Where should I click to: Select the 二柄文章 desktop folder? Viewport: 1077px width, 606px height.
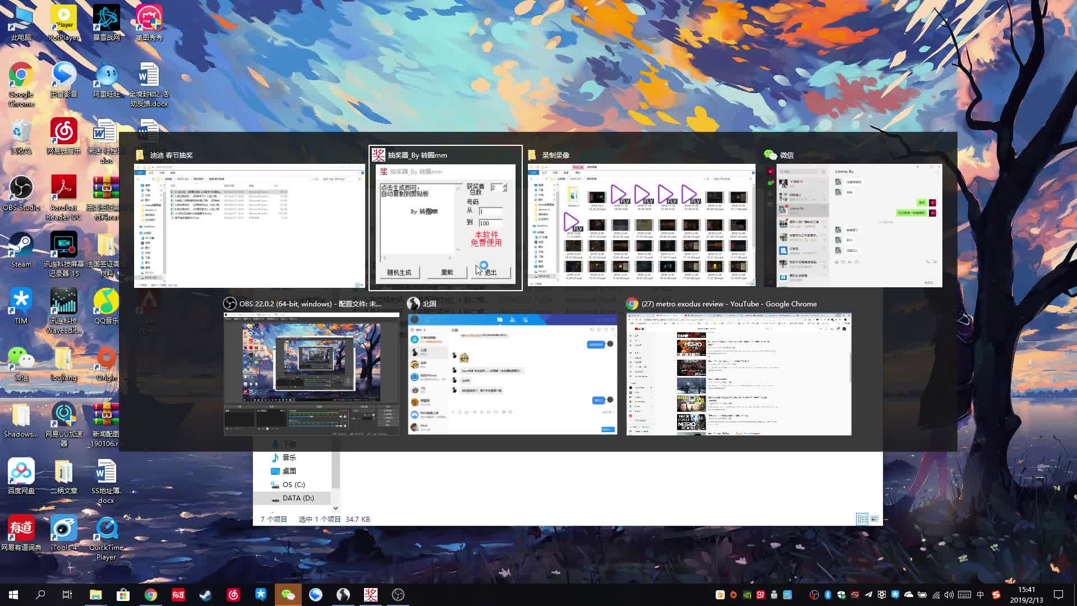coord(63,477)
